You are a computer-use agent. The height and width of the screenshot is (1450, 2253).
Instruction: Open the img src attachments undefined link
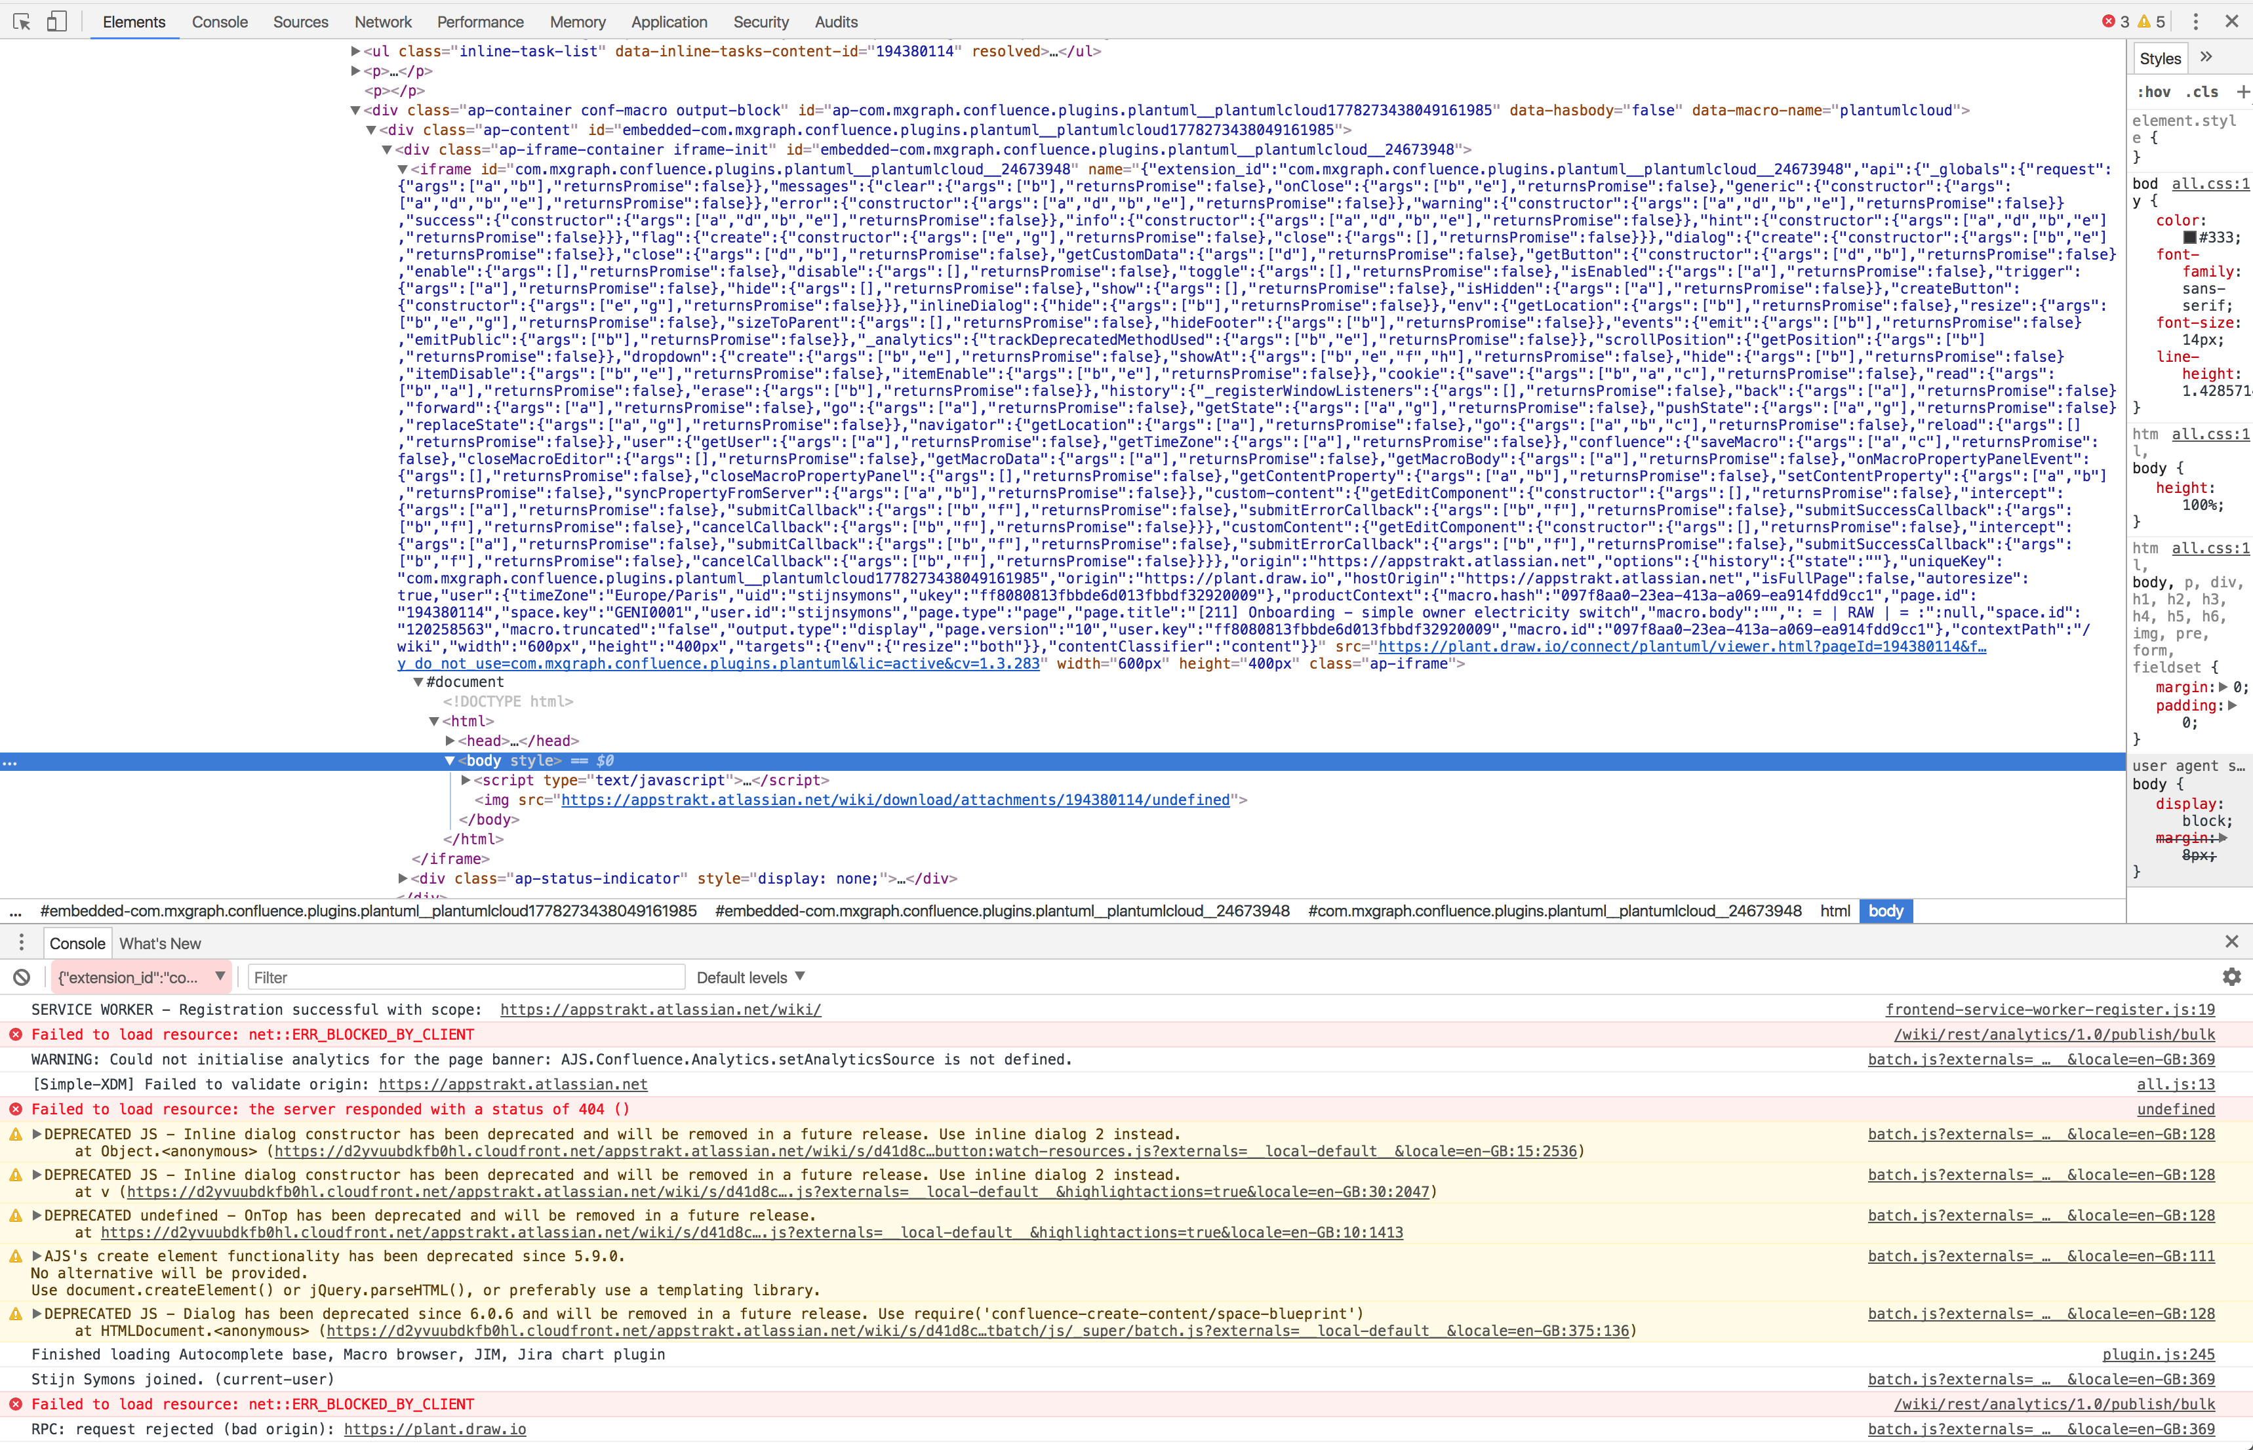point(896,799)
